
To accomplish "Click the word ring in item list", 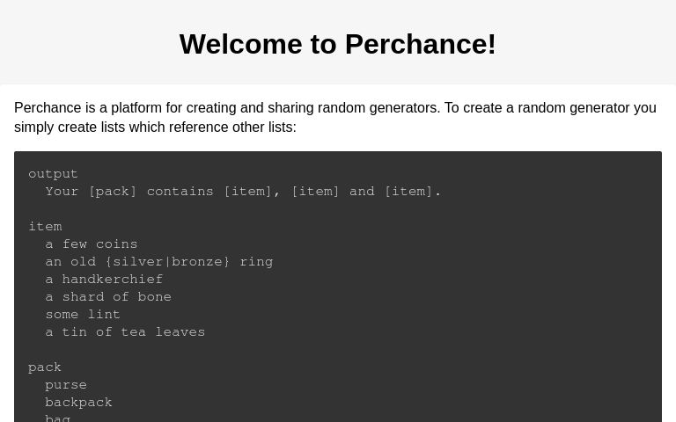I will click(x=256, y=262).
